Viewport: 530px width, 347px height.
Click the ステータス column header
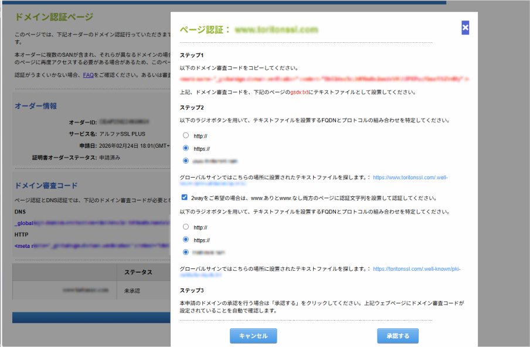point(138,273)
